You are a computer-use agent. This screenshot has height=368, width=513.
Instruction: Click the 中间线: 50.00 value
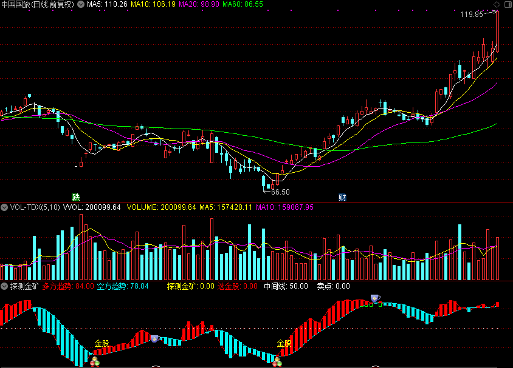point(286,286)
